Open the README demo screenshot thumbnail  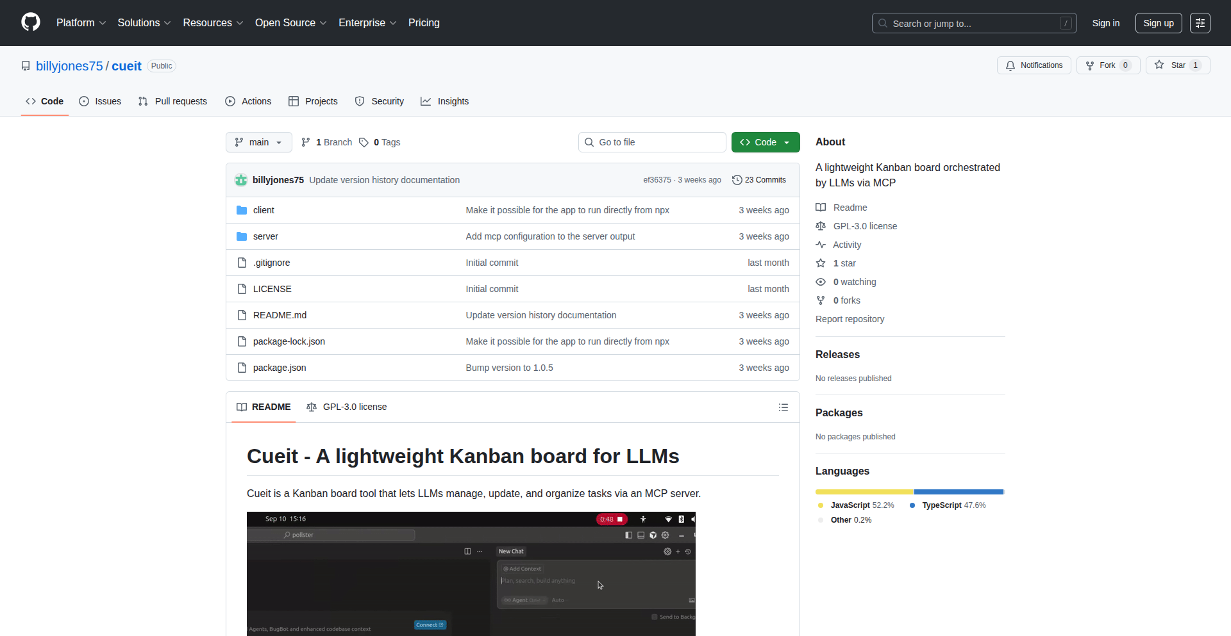point(471,574)
